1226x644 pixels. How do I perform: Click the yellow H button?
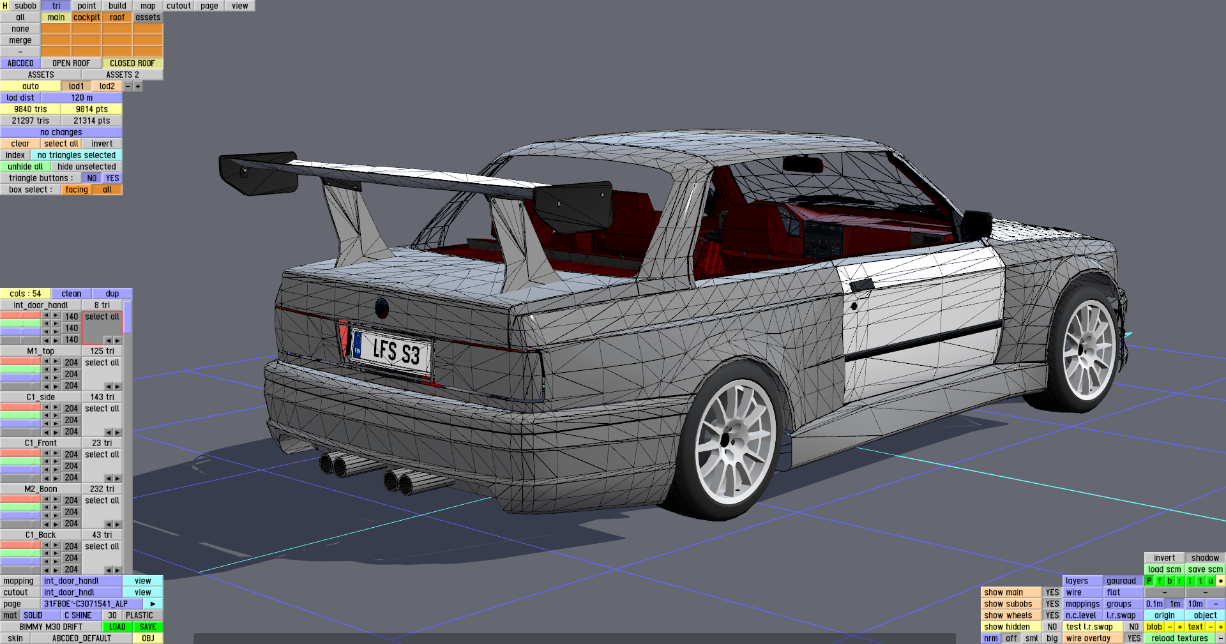pyautogui.click(x=5, y=6)
